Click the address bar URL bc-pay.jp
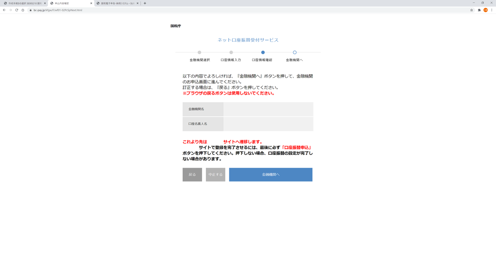This screenshot has height=271, width=496. click(58, 10)
